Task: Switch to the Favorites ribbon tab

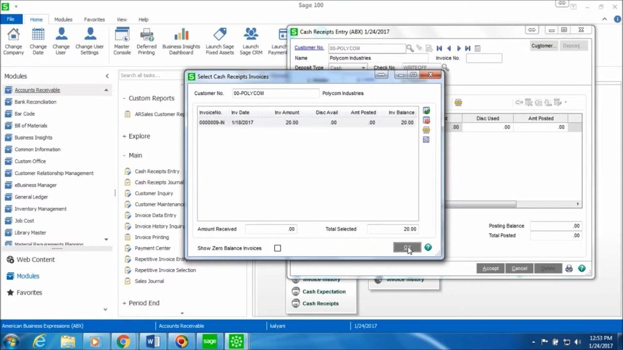Action: [94, 19]
